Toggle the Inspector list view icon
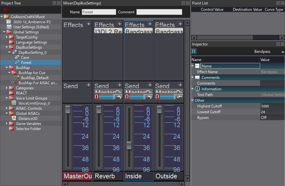Image resolution: width=285 pixels, height=186 pixels. pyautogui.click(x=194, y=51)
